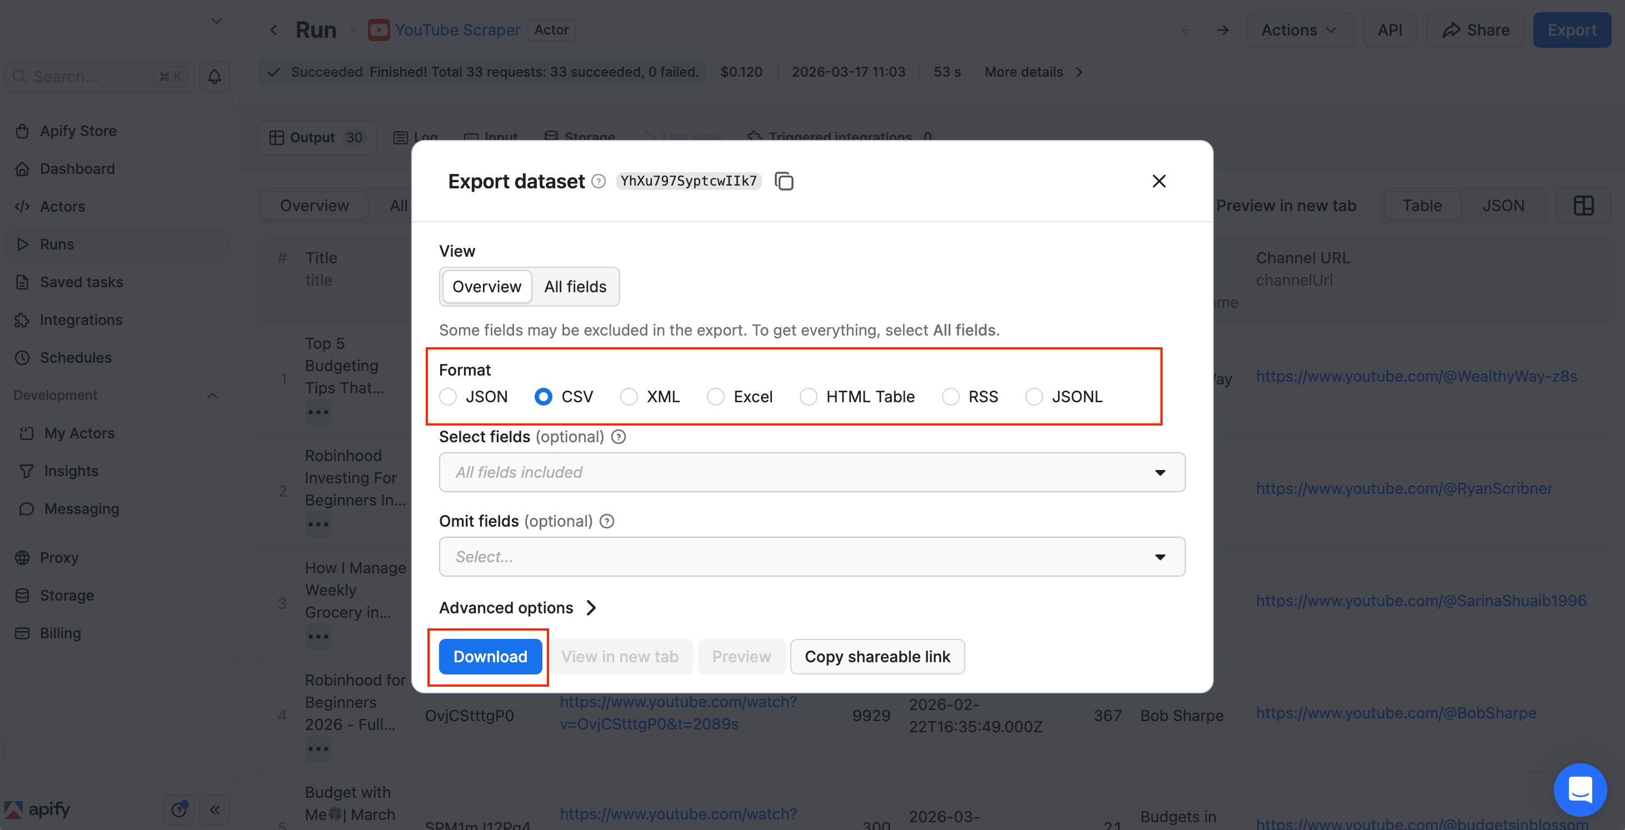Image resolution: width=1625 pixels, height=830 pixels.
Task: Open the notifications bell
Action: tap(215, 76)
